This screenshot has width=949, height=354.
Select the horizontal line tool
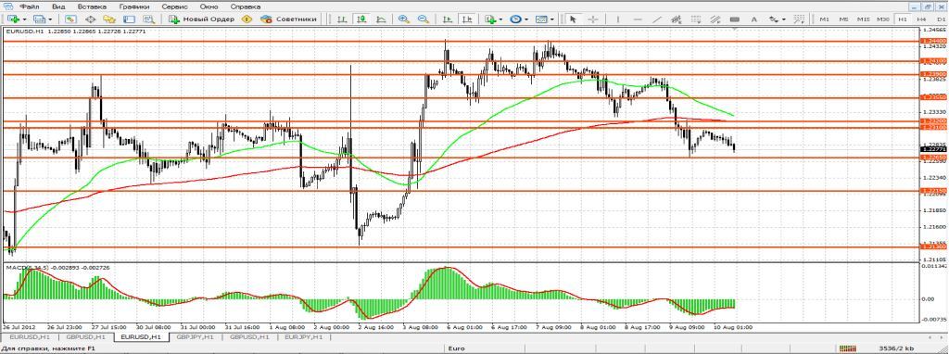(638, 19)
